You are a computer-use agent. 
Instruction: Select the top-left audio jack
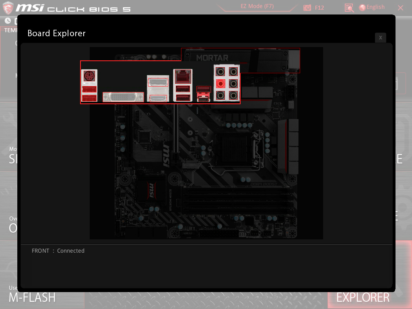(220, 72)
